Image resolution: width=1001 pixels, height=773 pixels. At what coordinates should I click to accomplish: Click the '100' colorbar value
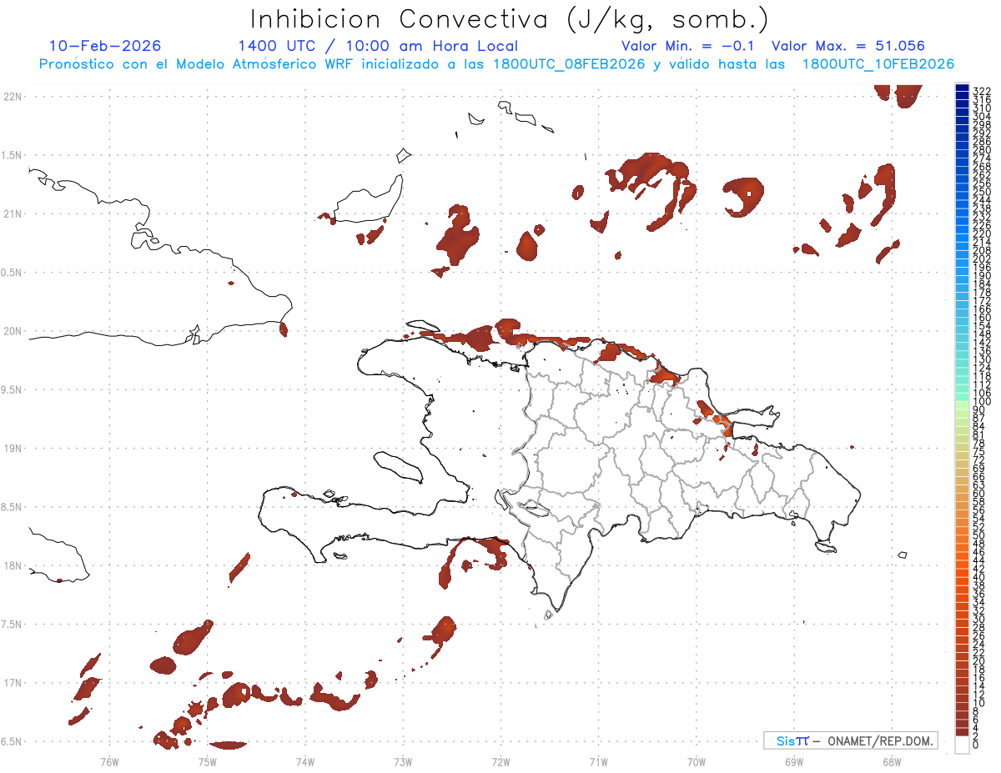(x=981, y=402)
